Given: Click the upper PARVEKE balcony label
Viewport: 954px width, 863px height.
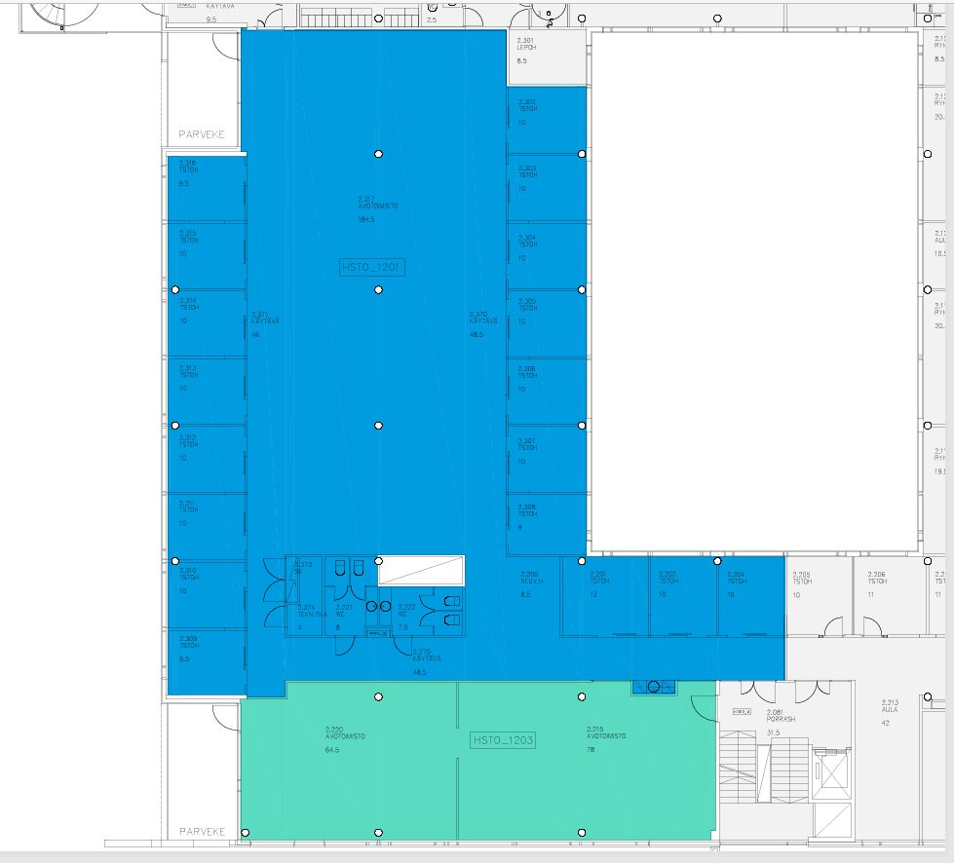Looking at the screenshot, I should (202, 133).
